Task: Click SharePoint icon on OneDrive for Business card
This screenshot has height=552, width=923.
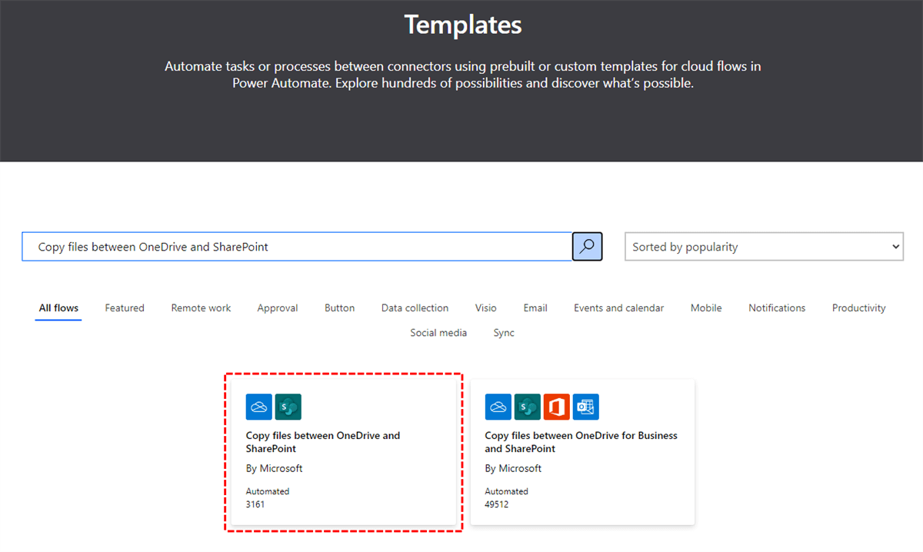Action: pos(527,407)
